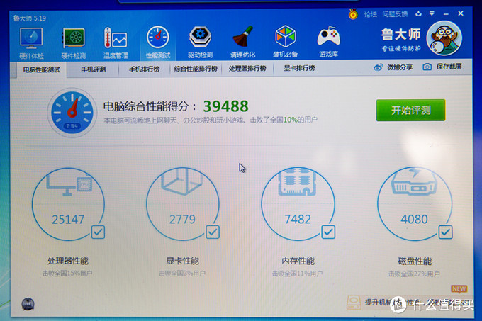482x321 pixels.
Task: Toggle the 处理器性能 checkbox
Action: click(98, 232)
